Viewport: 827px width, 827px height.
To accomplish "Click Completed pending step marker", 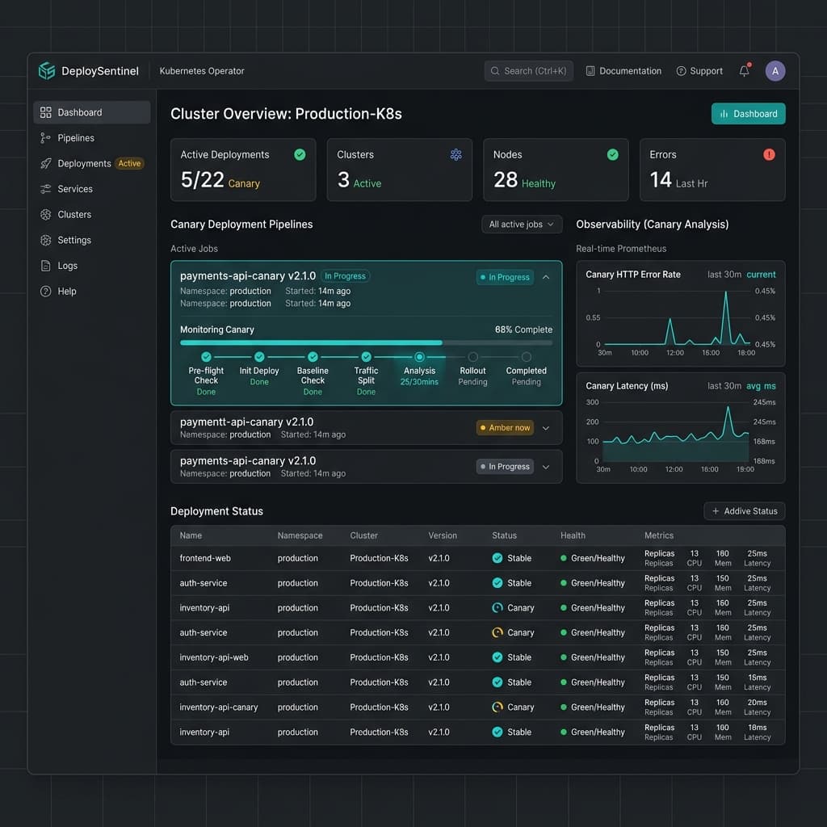I will [526, 357].
